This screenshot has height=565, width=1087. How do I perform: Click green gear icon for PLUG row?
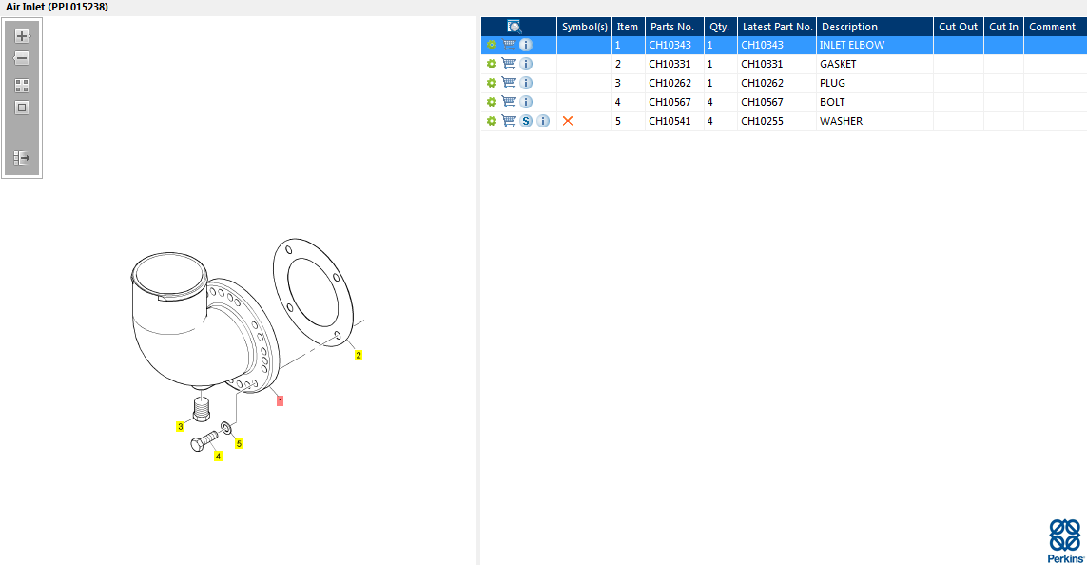coord(492,83)
